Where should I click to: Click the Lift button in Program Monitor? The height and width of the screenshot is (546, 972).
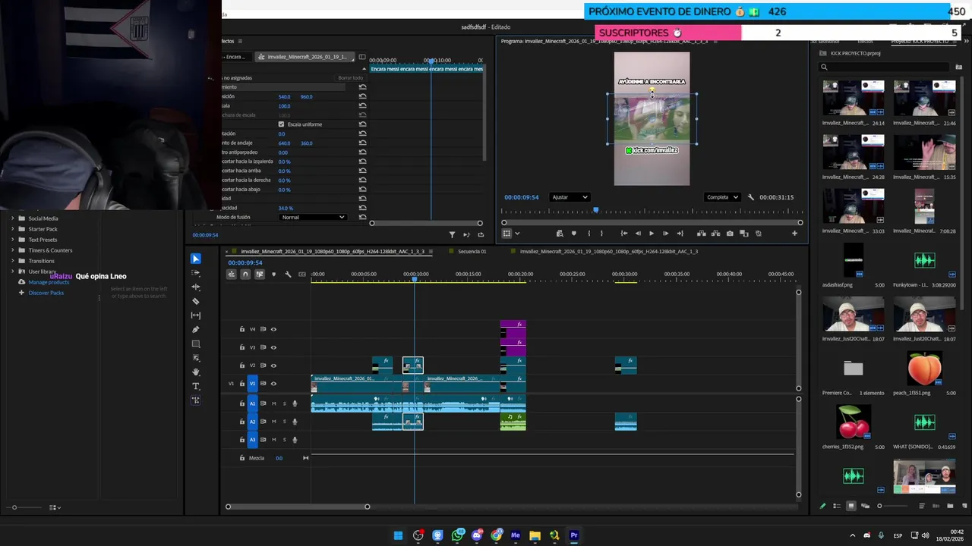[x=701, y=234]
